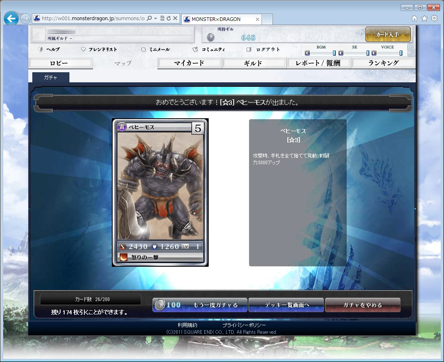This screenshot has height=362, width=444.
Task: Switch to the MONSTER×DRAGON tab
Action: pos(222,19)
